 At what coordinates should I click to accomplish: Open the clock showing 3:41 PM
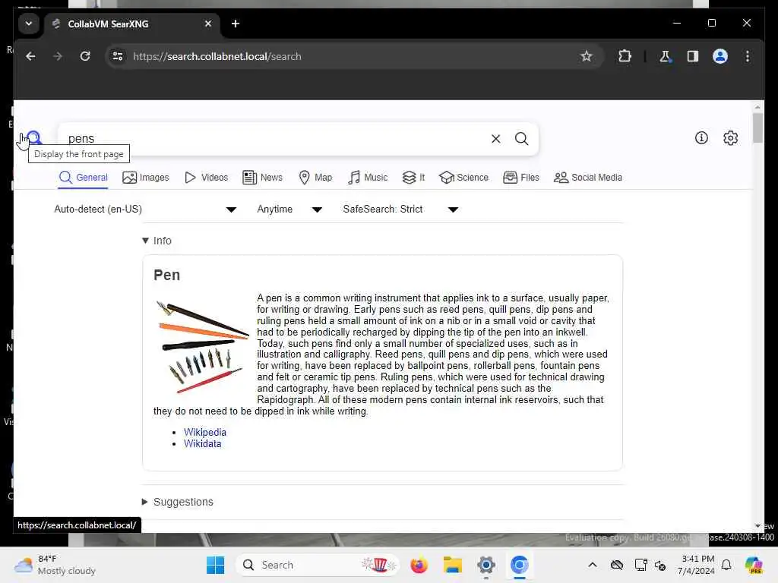pyautogui.click(x=697, y=565)
